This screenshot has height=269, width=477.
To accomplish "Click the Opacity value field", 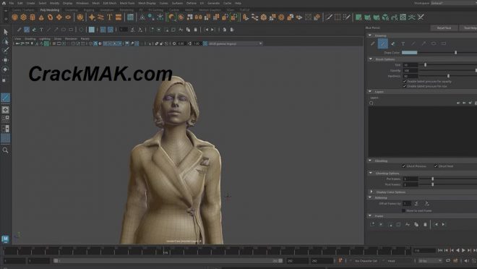I will pyautogui.click(x=410, y=70).
